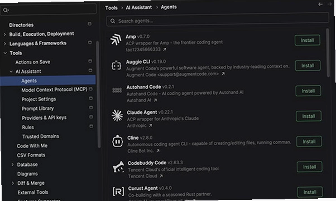Click project-level badge next to Providers & API keys

click(91, 117)
